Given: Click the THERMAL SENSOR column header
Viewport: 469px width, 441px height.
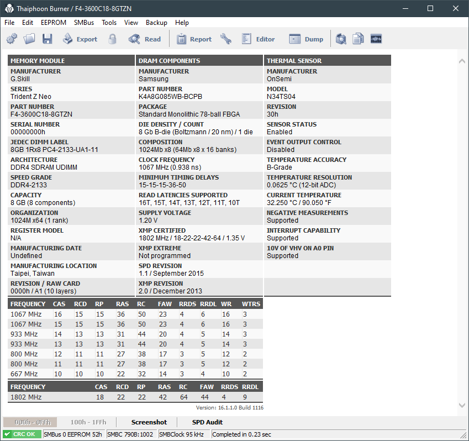Looking at the screenshot, I should [327, 61].
